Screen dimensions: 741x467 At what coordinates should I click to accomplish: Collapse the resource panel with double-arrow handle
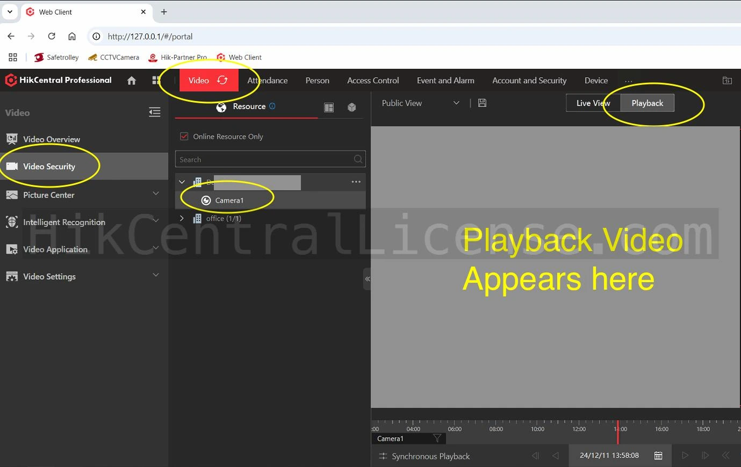(368, 279)
